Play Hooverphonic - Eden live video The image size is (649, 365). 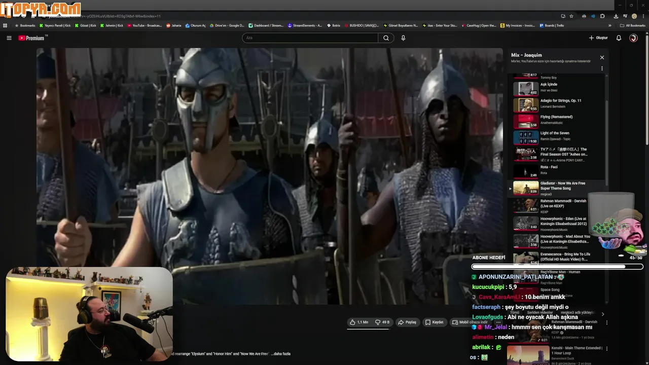(x=558, y=223)
